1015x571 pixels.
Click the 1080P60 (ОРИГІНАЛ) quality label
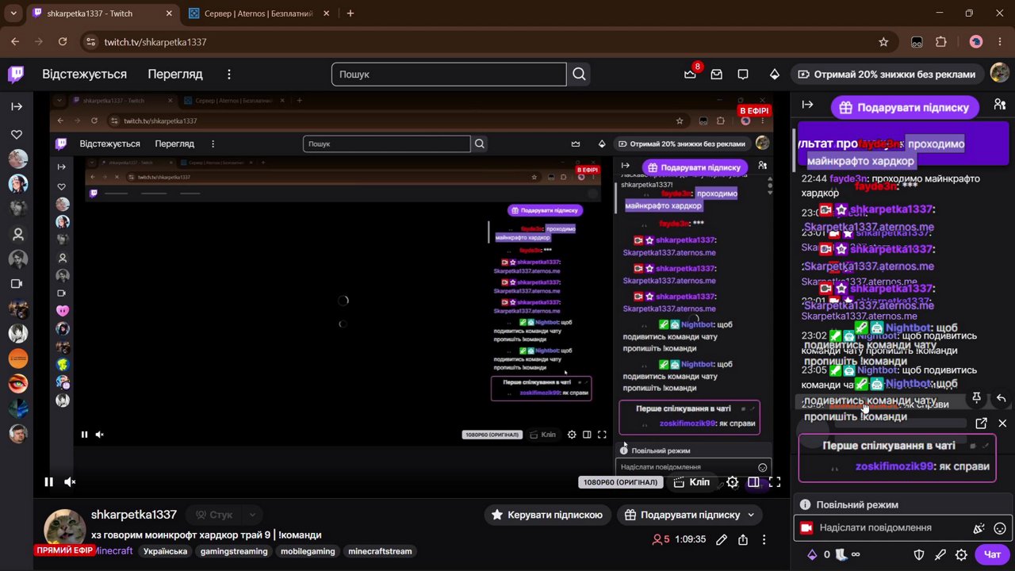621,482
